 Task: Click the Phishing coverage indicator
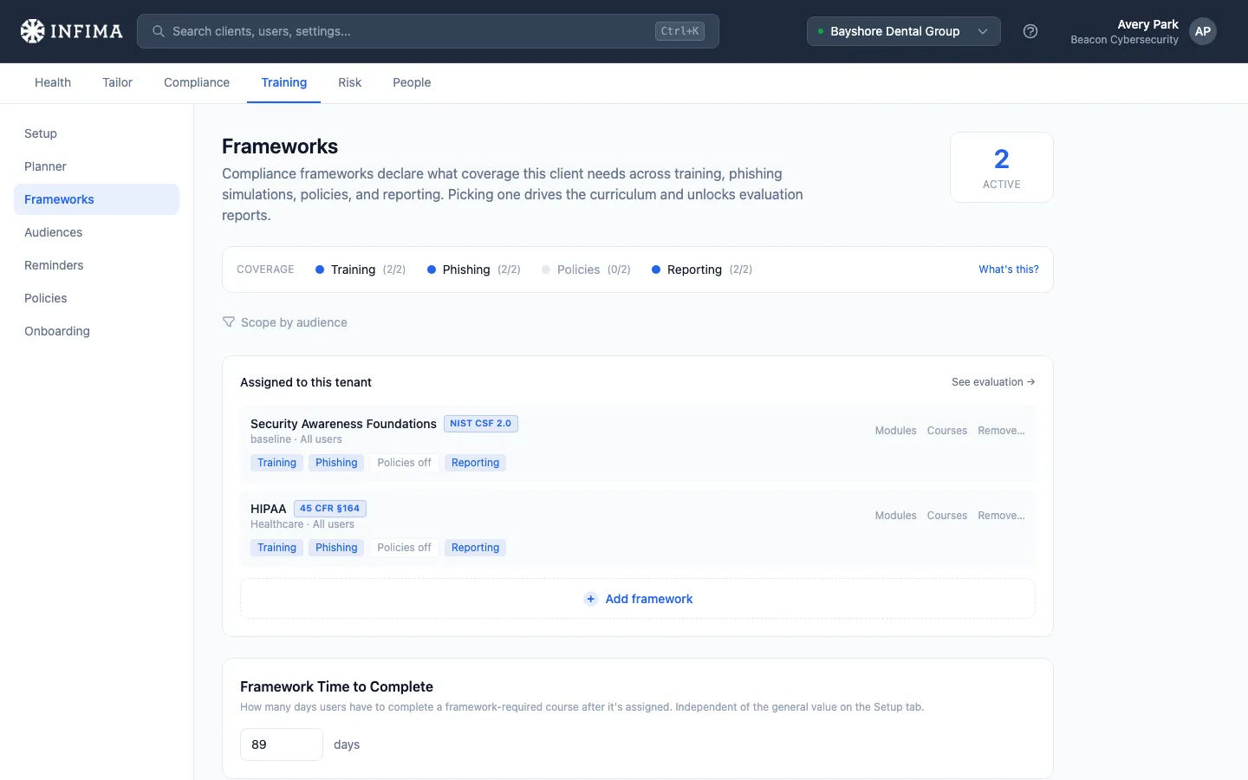tap(474, 270)
